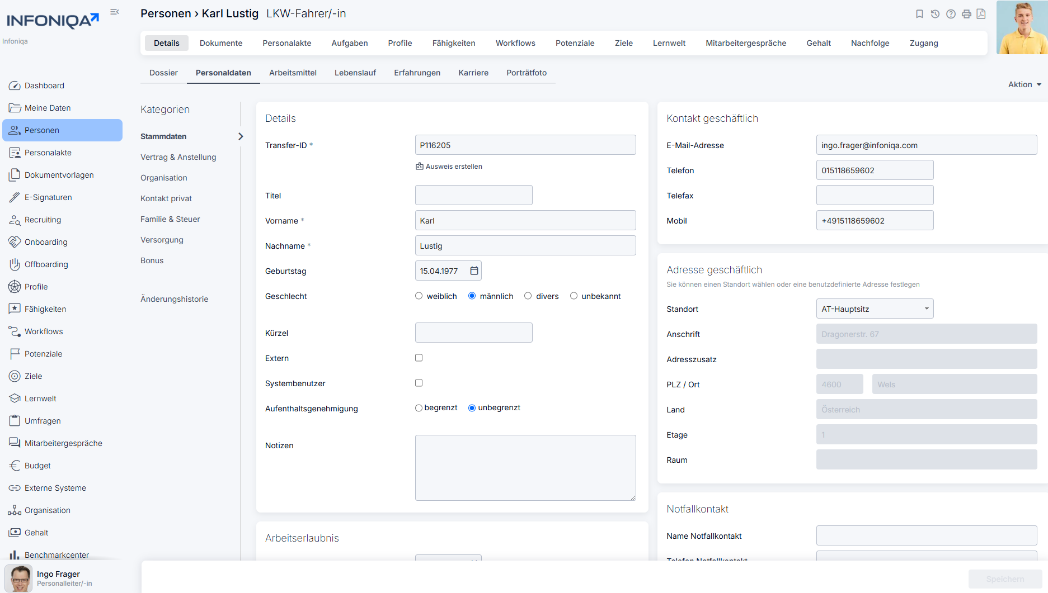Click the Meine Daten folder icon
The image size is (1048, 593).
click(x=15, y=108)
